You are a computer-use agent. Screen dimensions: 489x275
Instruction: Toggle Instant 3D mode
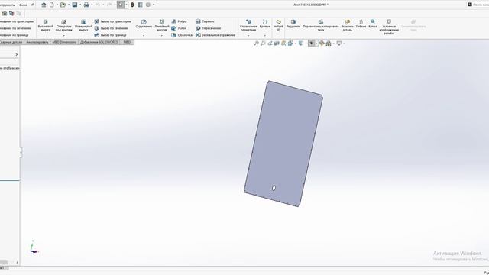click(278, 25)
